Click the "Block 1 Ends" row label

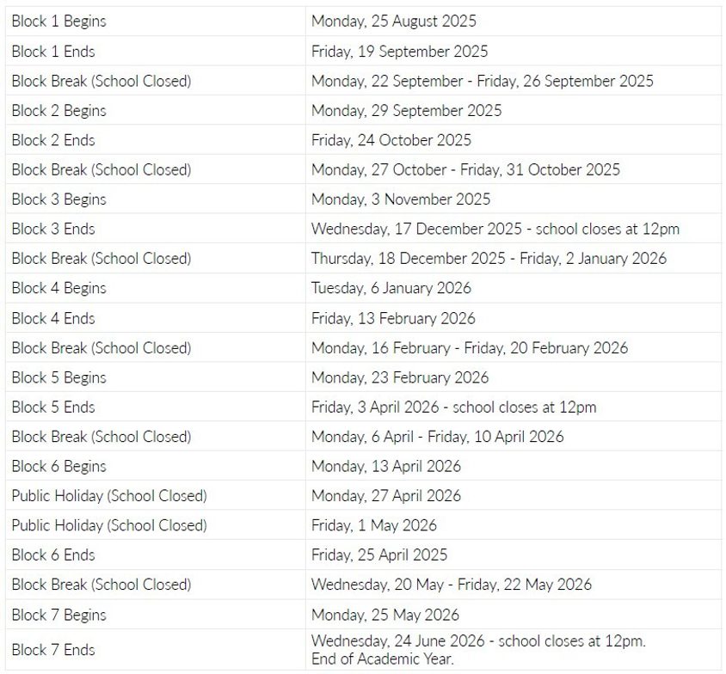pyautogui.click(x=53, y=51)
